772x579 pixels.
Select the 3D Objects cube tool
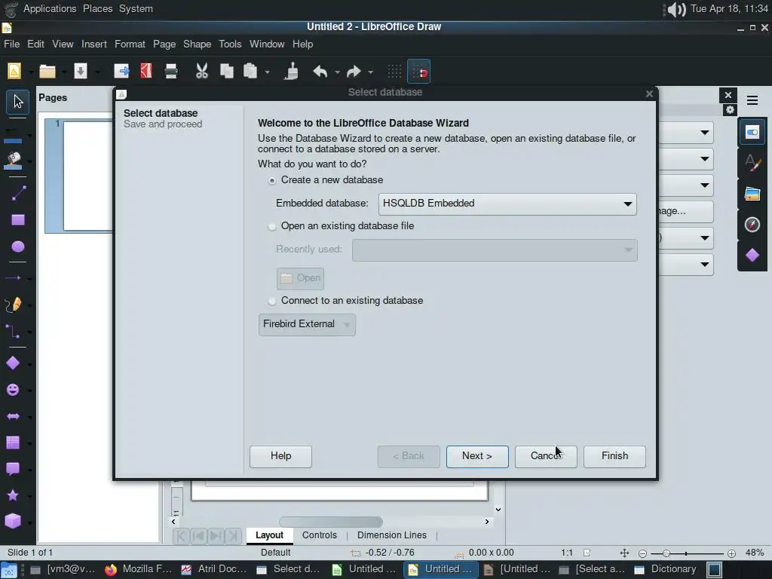coord(13,521)
